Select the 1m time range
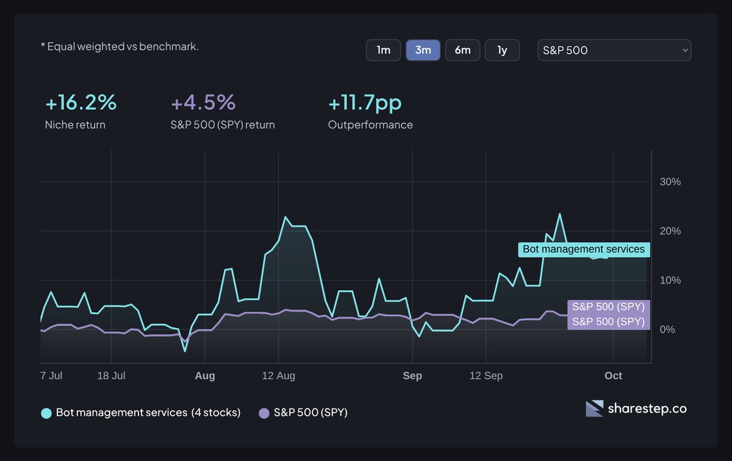 [384, 50]
